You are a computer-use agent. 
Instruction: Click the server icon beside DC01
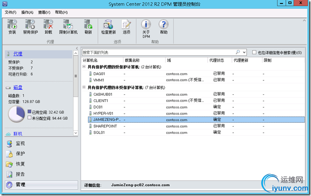click(x=90, y=107)
